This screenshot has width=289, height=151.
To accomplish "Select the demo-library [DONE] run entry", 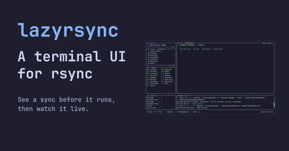I will (157, 45).
